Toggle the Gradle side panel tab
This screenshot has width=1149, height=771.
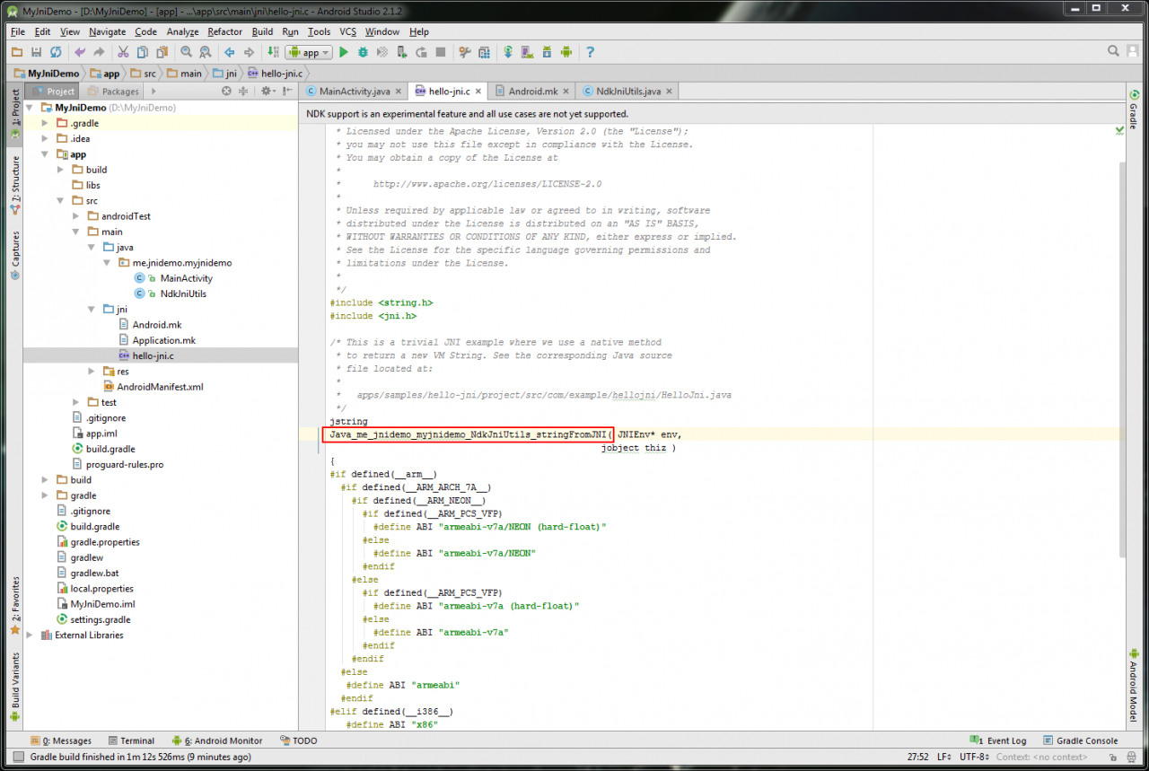1134,110
